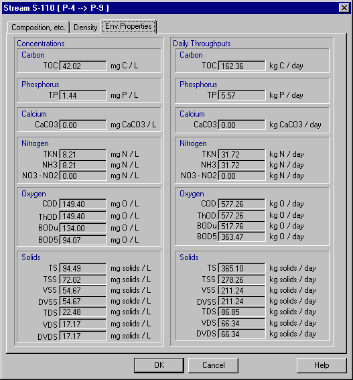Select the DVDS daily throughput field
The image size is (353, 380).
(242, 334)
